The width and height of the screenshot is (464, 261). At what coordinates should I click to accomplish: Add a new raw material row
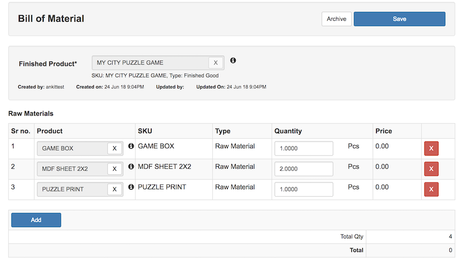tap(36, 220)
